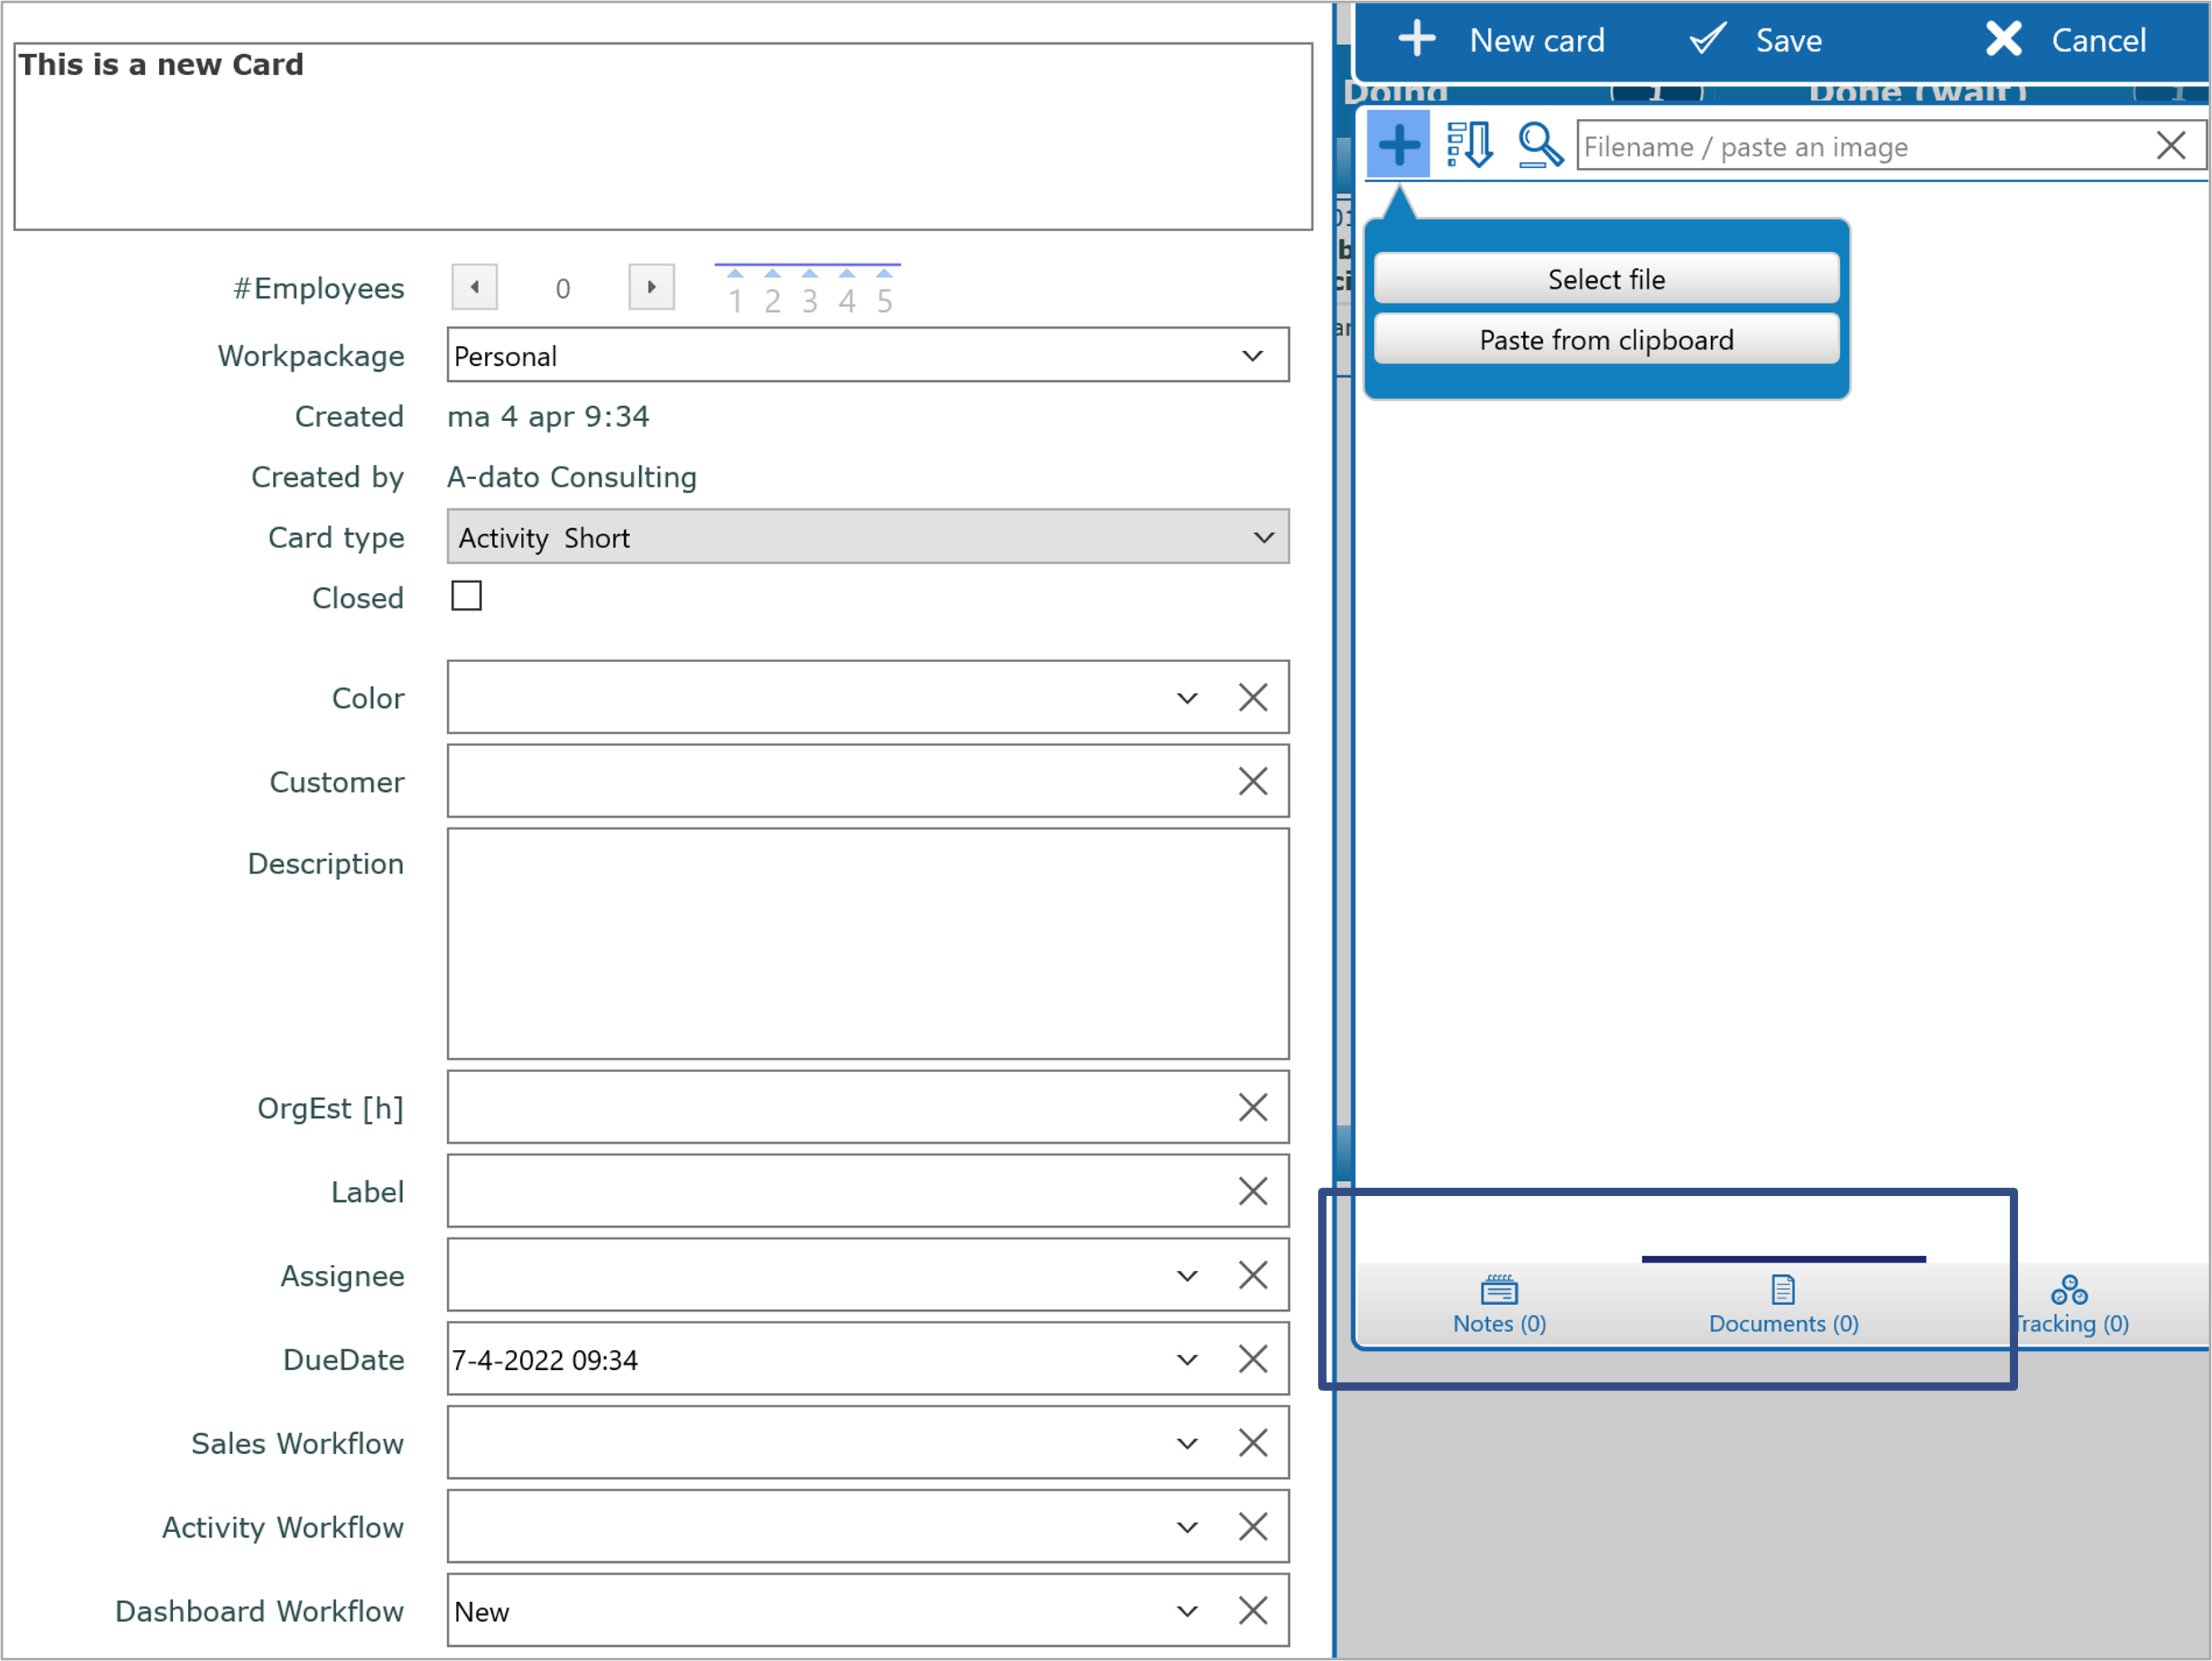Set #Employees slider to 2
The width and height of the screenshot is (2212, 1661).
(772, 292)
